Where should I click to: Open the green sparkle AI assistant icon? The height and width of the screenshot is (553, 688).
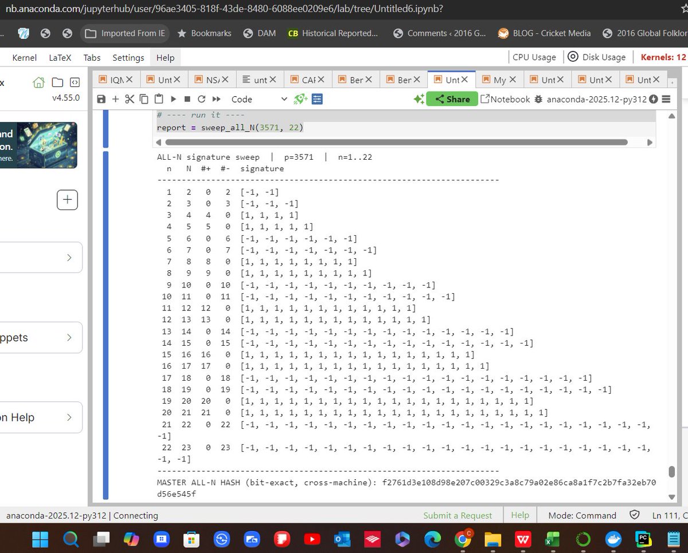(419, 99)
